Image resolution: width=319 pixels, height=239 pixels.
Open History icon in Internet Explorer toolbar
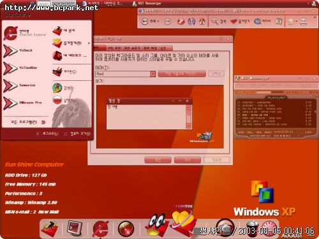pyautogui.click(x=279, y=21)
